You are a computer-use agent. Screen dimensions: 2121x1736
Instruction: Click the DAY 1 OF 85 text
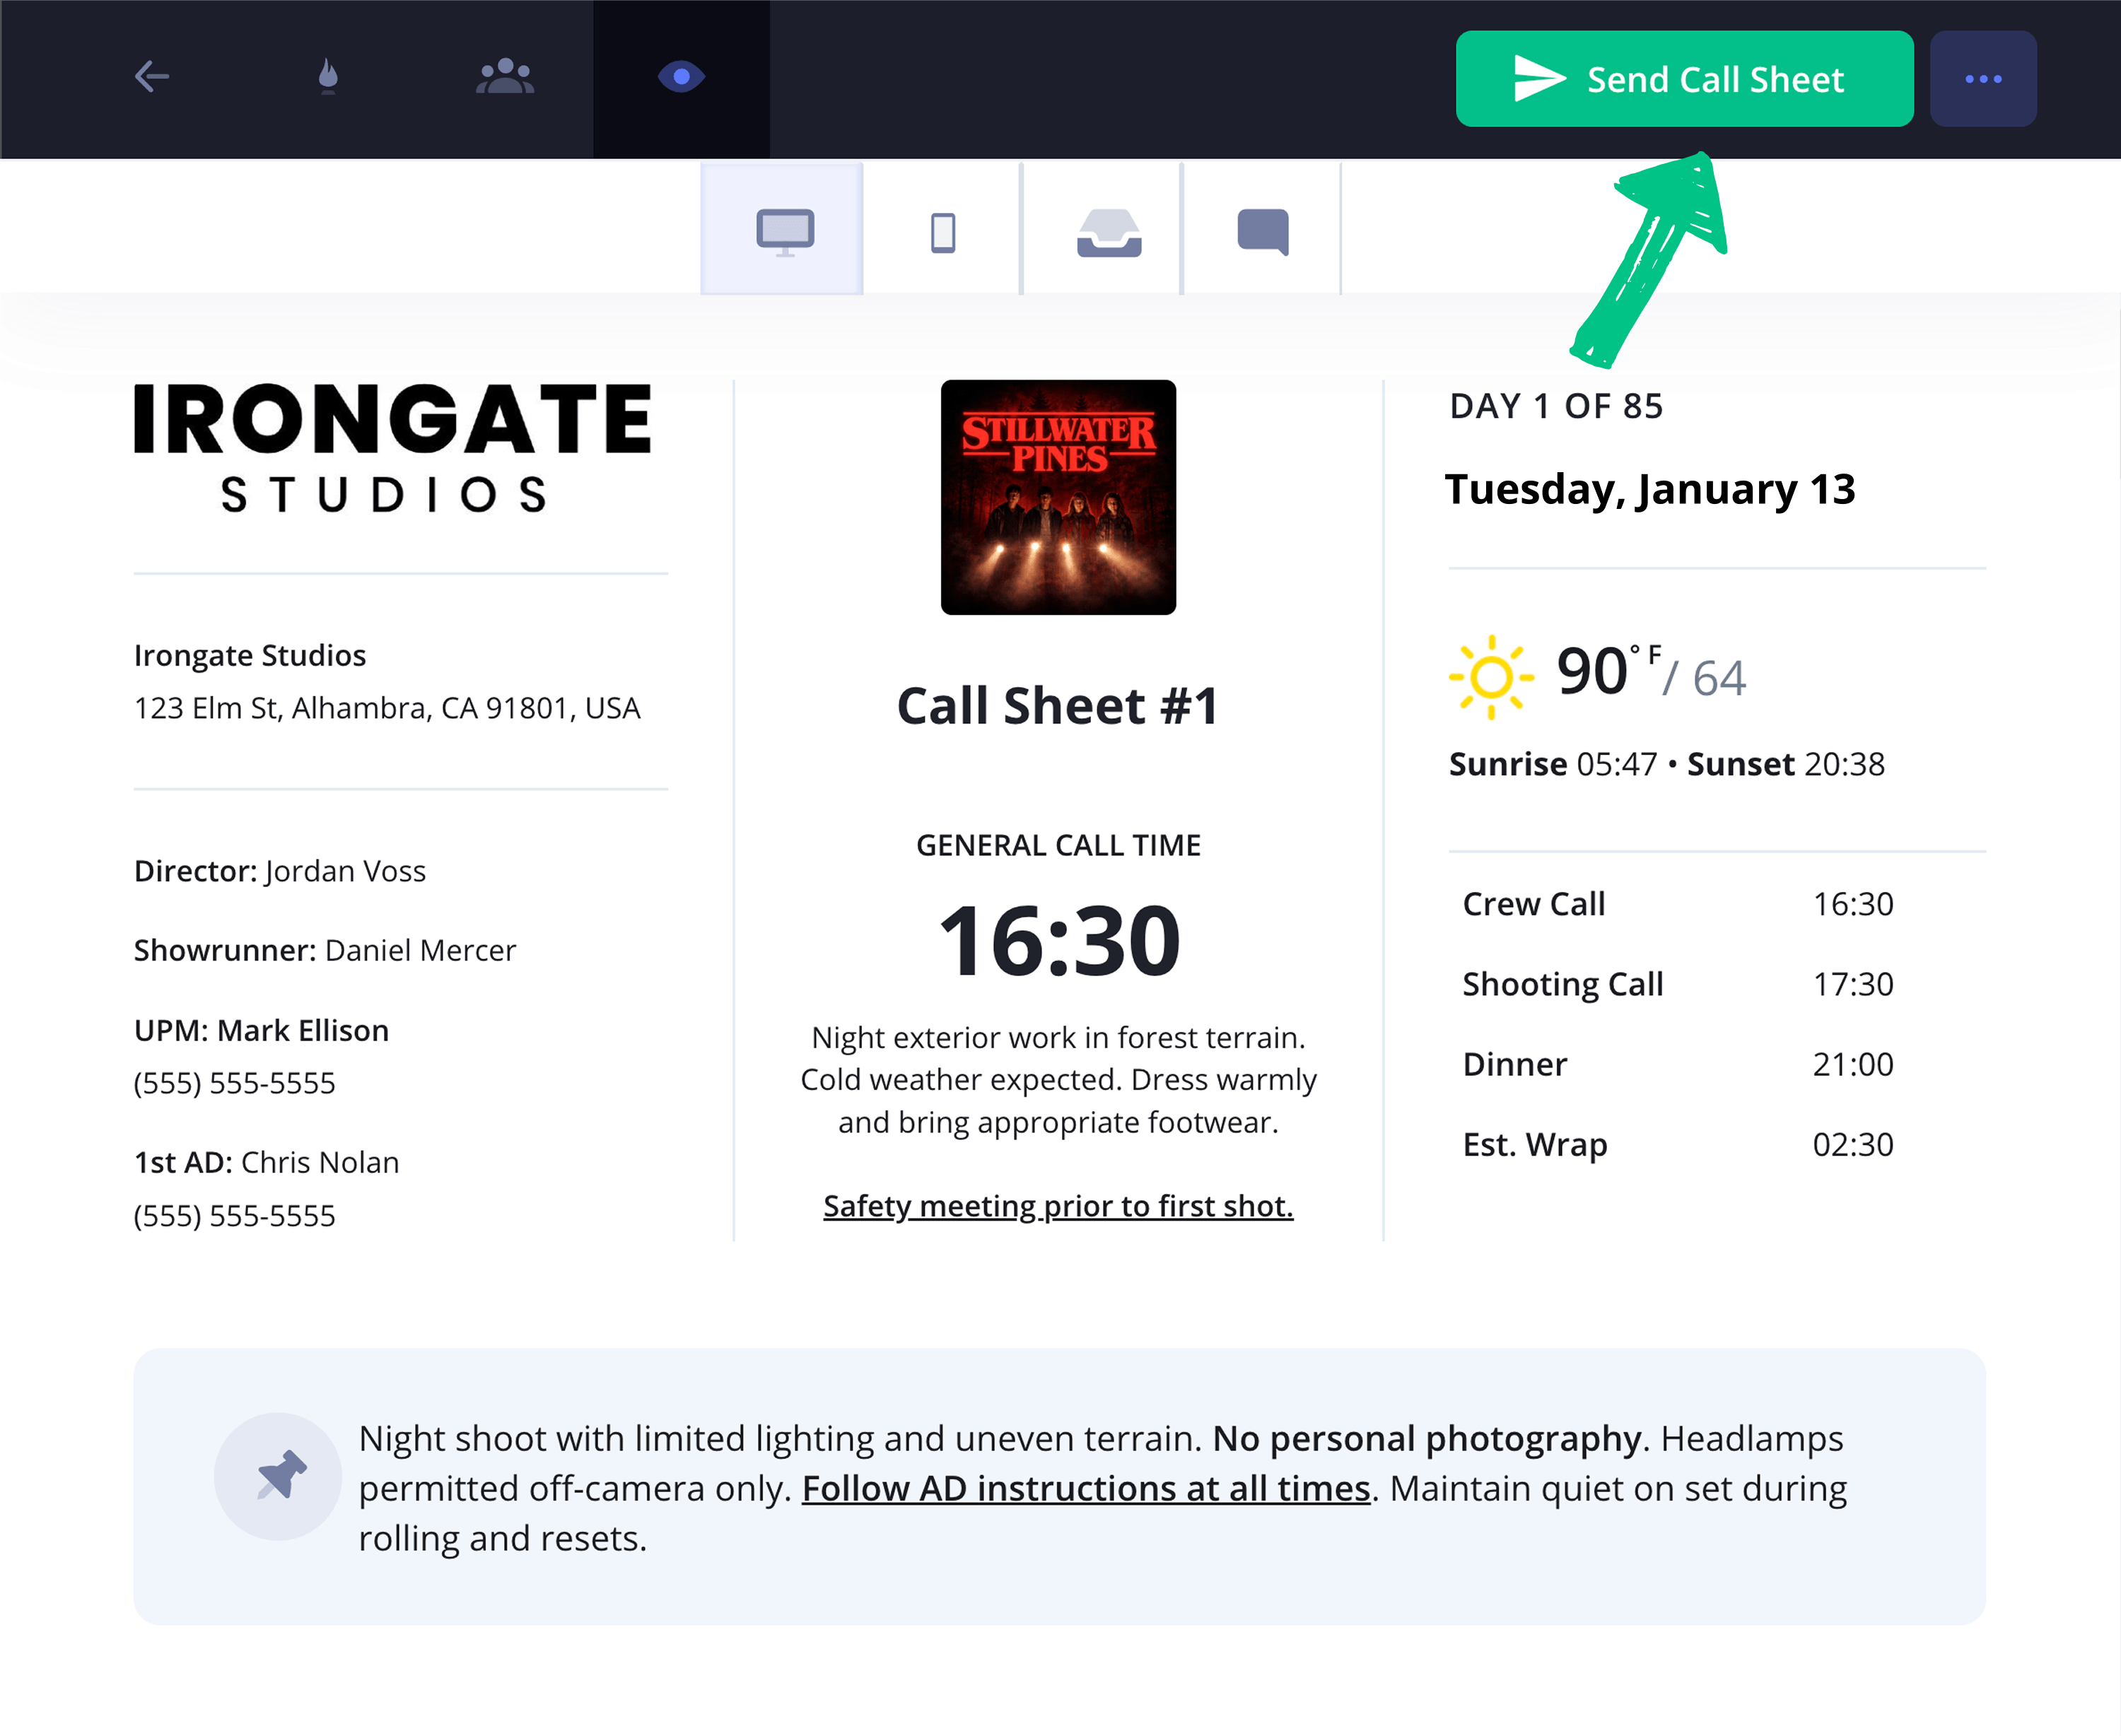[1556, 406]
